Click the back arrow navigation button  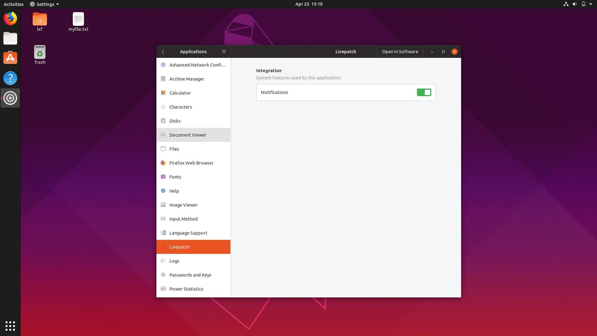163,51
